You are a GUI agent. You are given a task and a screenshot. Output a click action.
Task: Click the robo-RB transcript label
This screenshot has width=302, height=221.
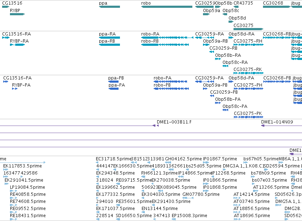[x=150, y=41]
